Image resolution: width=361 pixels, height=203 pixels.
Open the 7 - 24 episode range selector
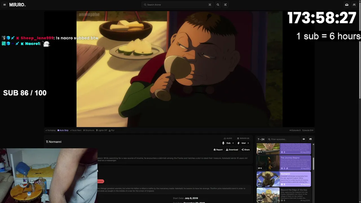pos(261,139)
